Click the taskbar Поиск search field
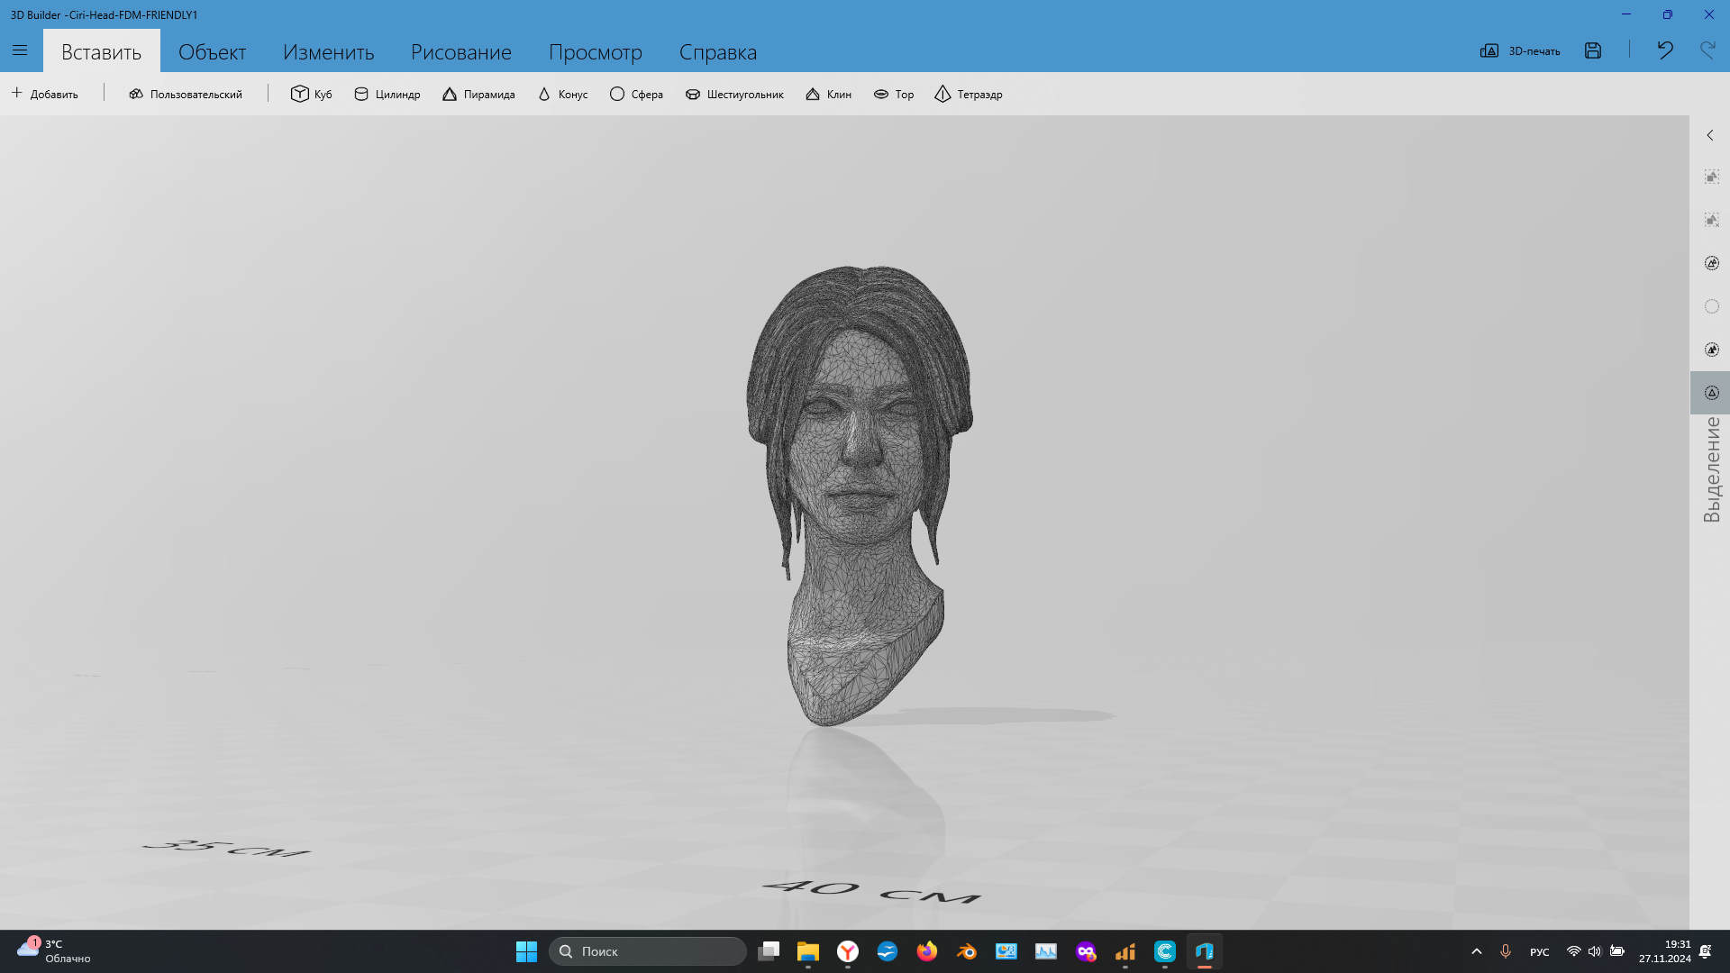 [648, 951]
